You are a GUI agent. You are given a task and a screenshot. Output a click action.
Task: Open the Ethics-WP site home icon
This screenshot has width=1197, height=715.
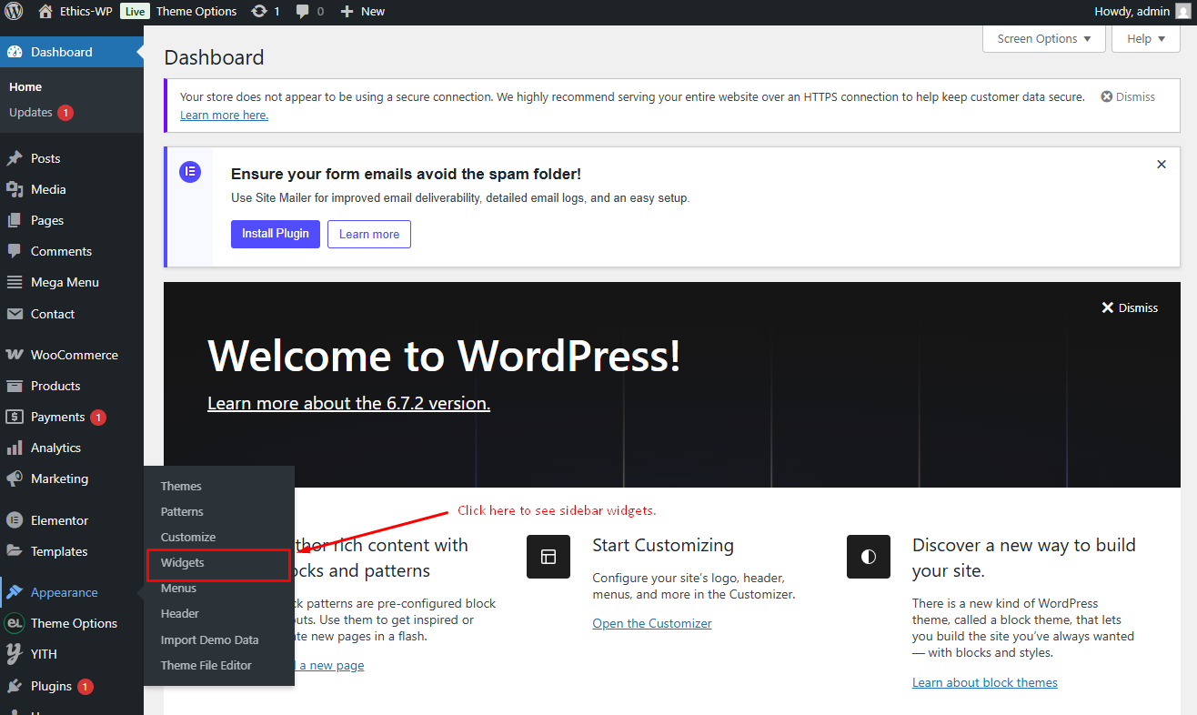[x=45, y=12]
